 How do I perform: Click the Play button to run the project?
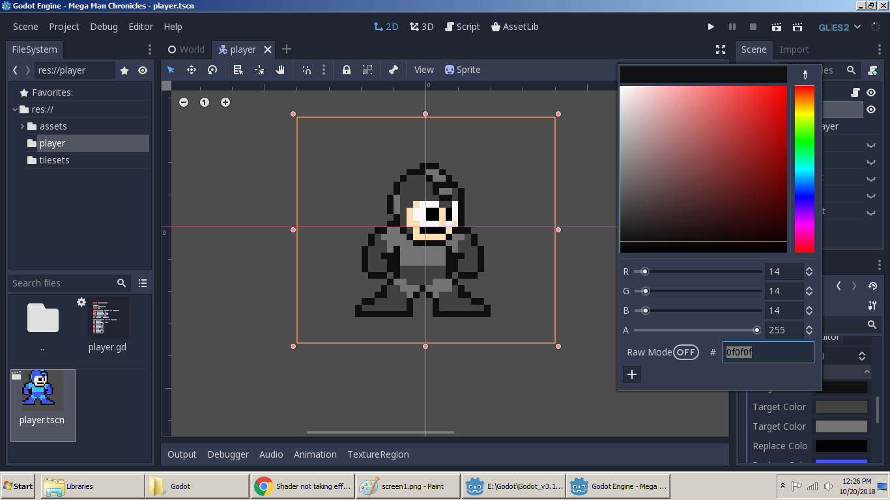click(711, 27)
